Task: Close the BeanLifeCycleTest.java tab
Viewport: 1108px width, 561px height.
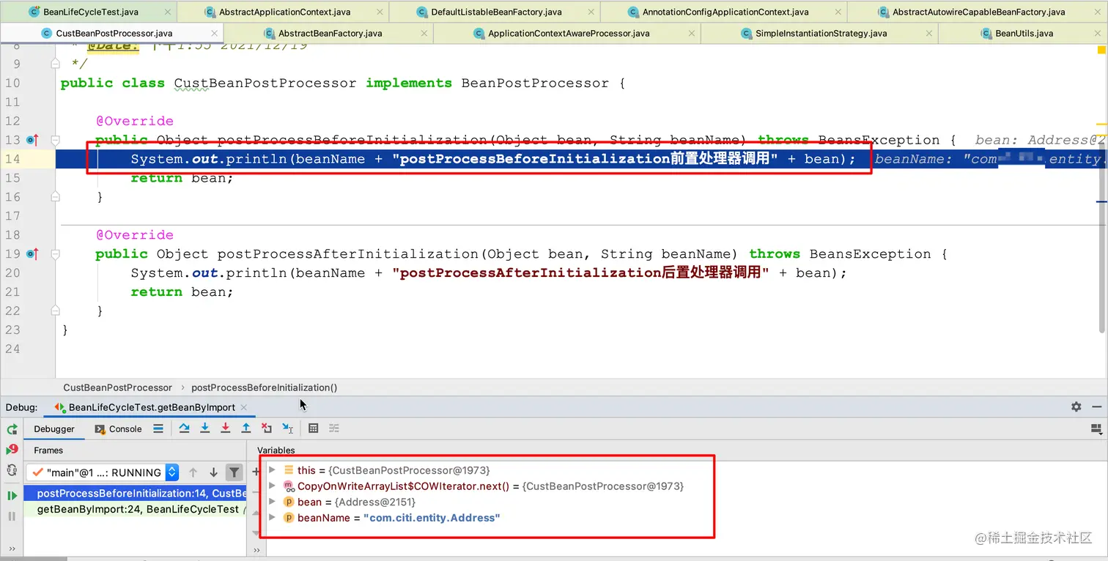Action: (x=168, y=12)
